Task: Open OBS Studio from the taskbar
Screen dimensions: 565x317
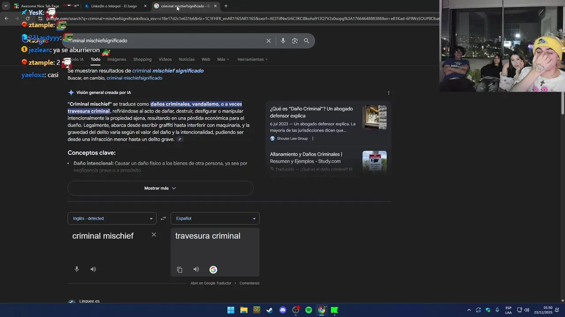Action: pyautogui.click(x=296, y=310)
